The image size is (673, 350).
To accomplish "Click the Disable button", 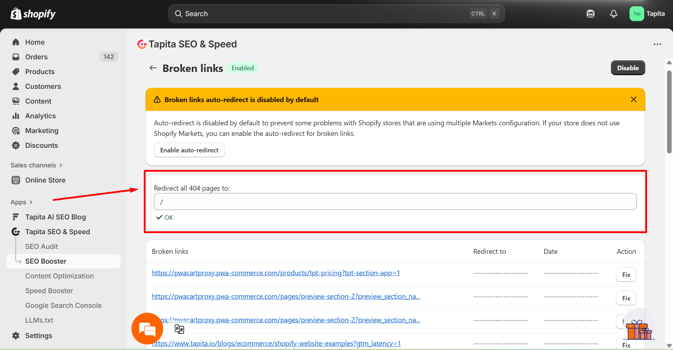I will [628, 68].
